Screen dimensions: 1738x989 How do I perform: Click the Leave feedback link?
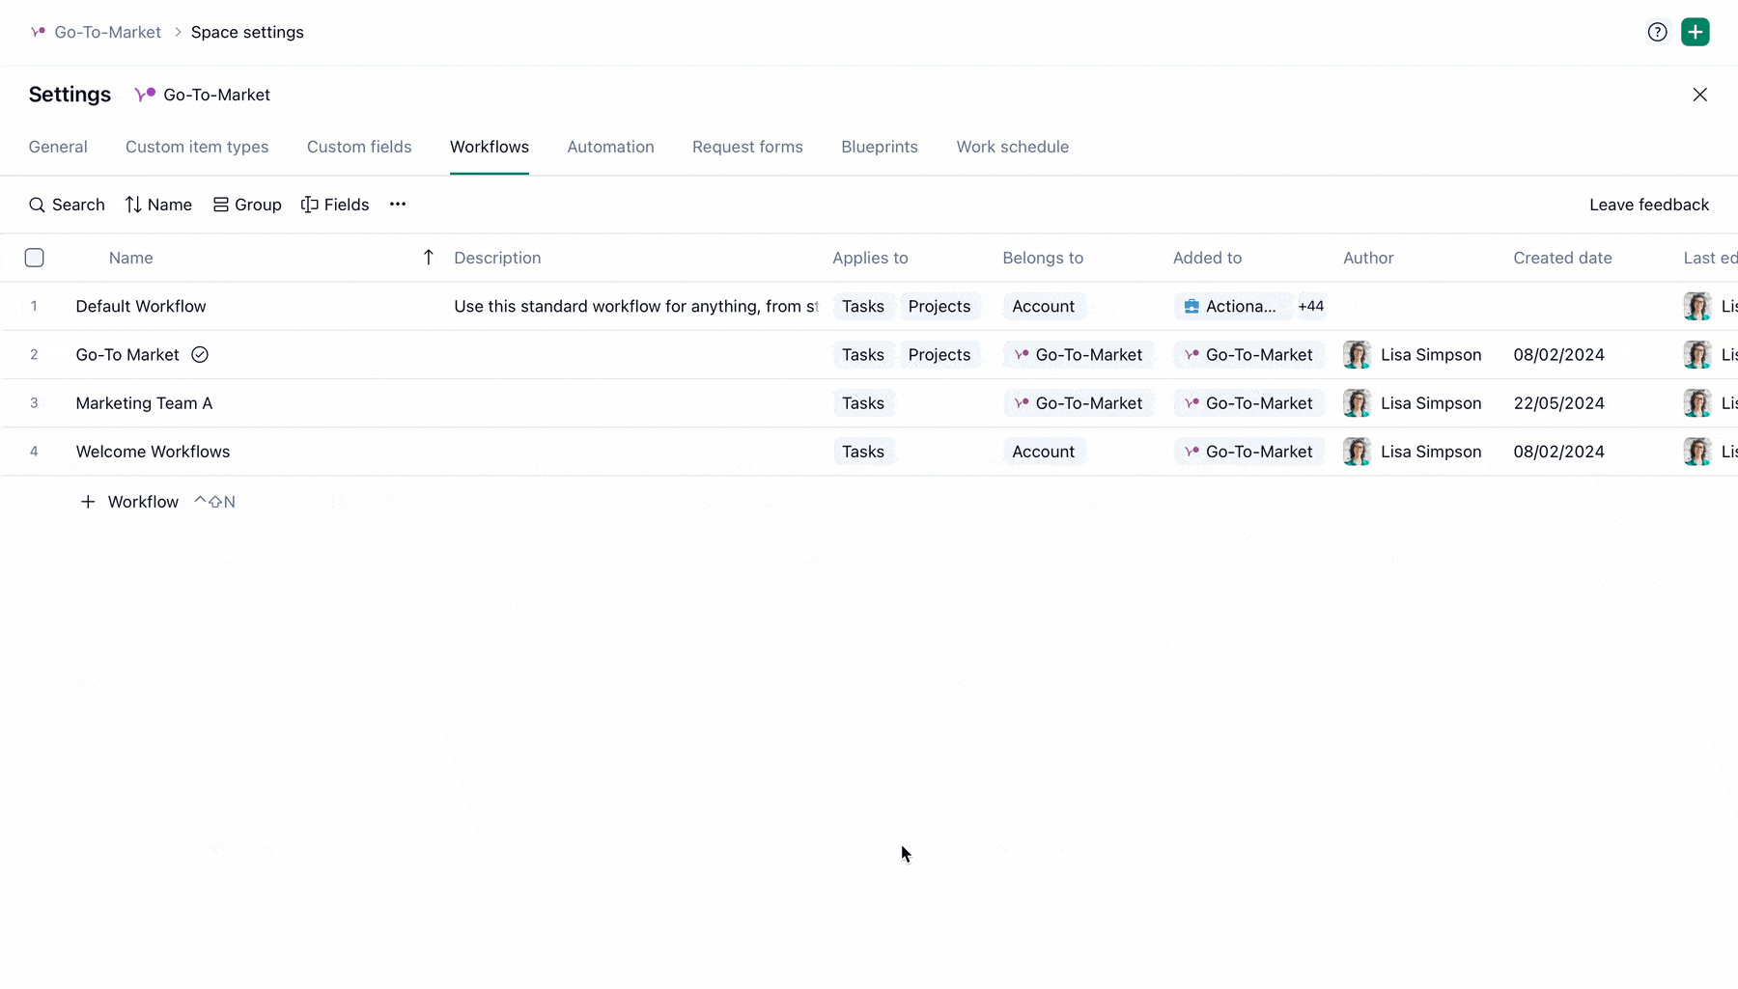click(x=1648, y=205)
